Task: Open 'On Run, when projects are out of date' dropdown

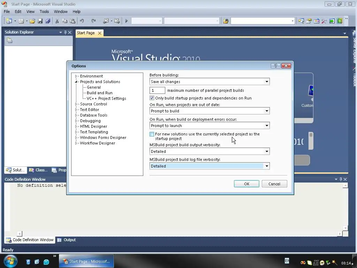Action: pos(267,111)
